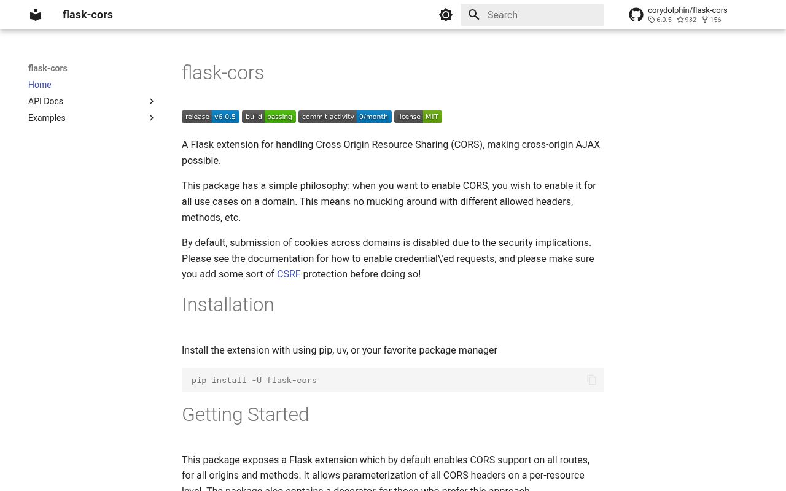Toggle the light/dark mode switch

point(446,15)
